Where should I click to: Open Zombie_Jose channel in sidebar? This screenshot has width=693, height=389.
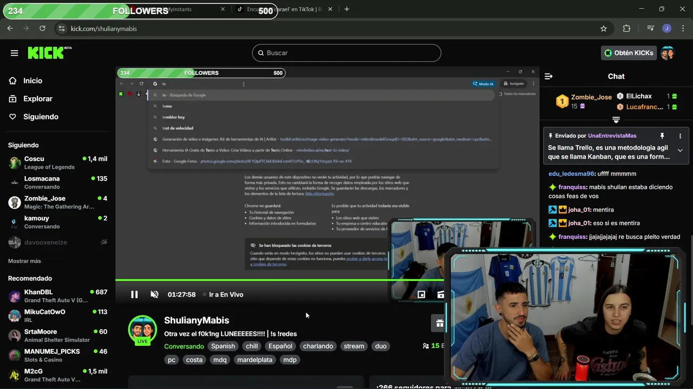[57, 203]
